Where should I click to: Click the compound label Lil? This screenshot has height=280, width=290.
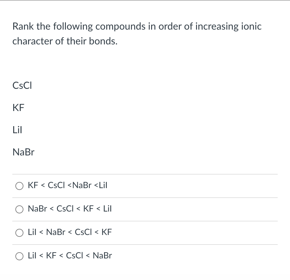coord(17,130)
